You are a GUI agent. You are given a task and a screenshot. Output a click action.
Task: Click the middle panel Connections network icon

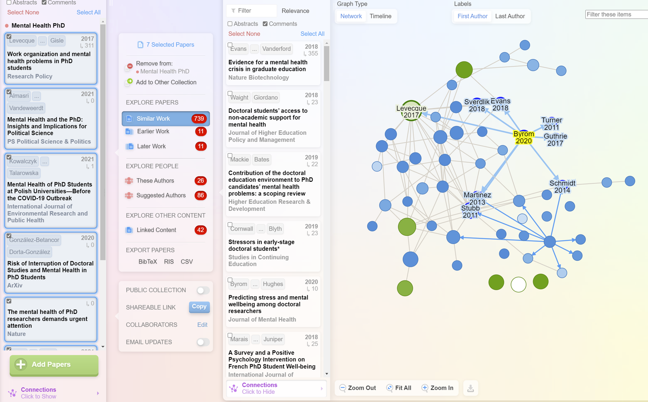click(234, 388)
